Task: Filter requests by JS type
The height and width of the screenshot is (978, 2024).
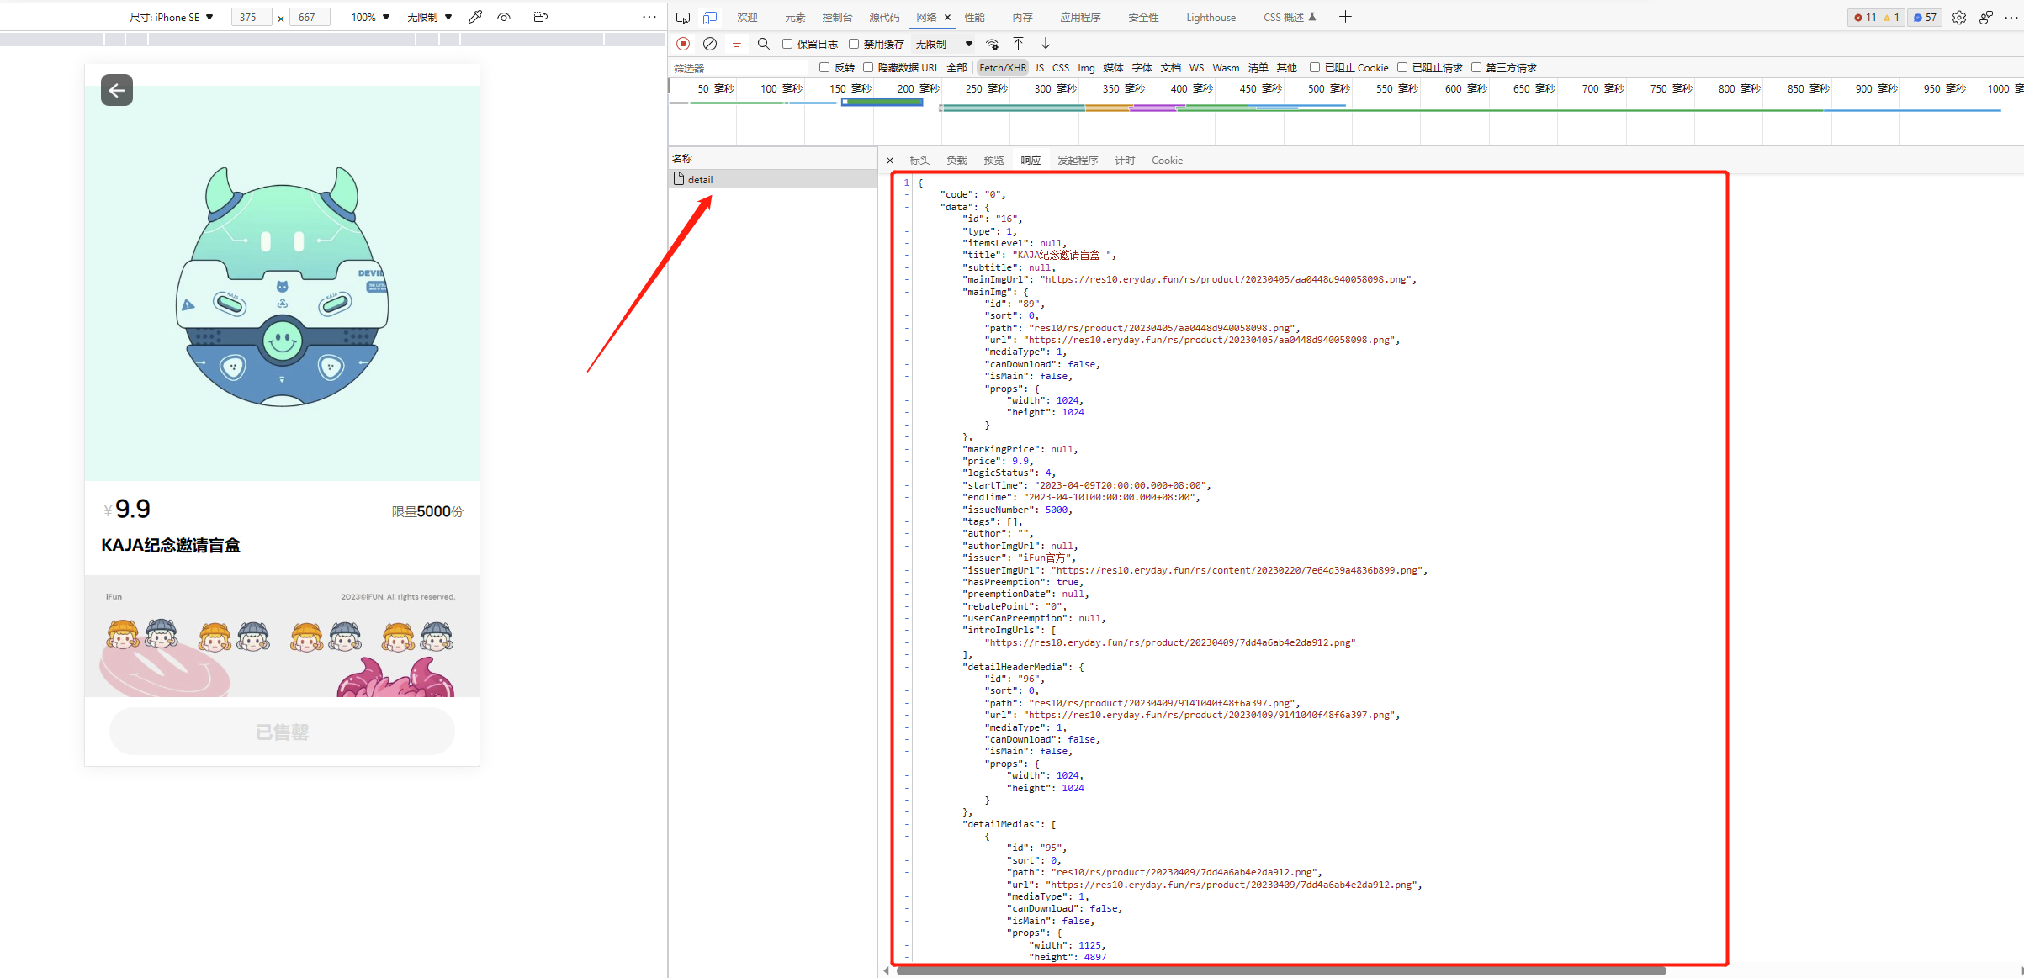Action: (1039, 68)
